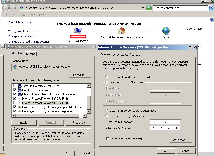This screenshot has height=156, width=215.
Task: Click the Preferred DNS server field
Action: pos(165,122)
